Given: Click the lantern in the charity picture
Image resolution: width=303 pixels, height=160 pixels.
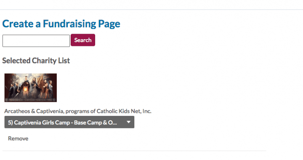Looking at the screenshot, I should tap(26, 90).
